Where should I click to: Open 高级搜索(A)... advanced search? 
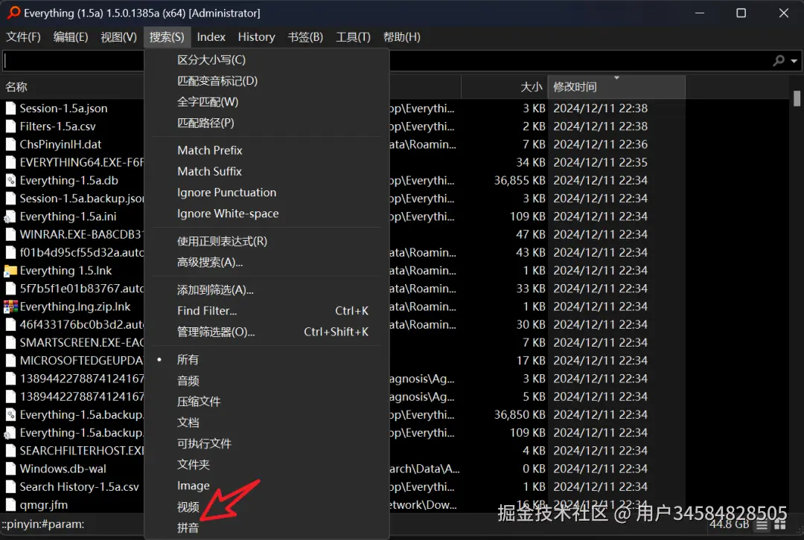[267, 262]
